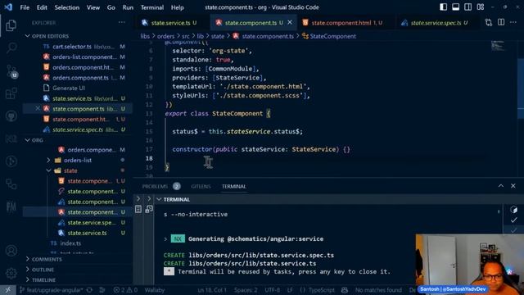
Task: Open the remote window indicator in status bar
Action: pyautogui.click(x=7, y=290)
